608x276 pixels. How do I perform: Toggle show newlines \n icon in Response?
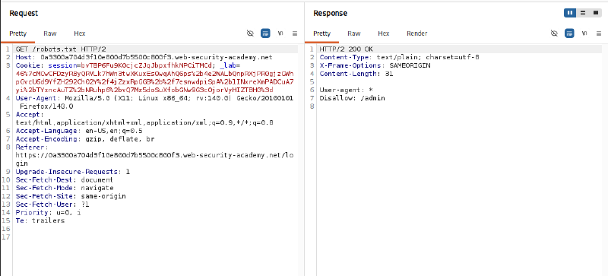[x=584, y=33]
